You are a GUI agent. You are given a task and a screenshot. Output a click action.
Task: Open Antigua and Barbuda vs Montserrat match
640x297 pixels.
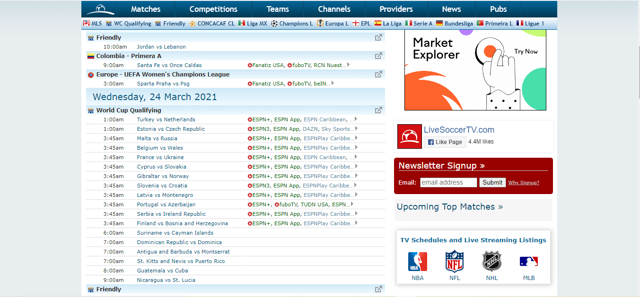tap(184, 252)
